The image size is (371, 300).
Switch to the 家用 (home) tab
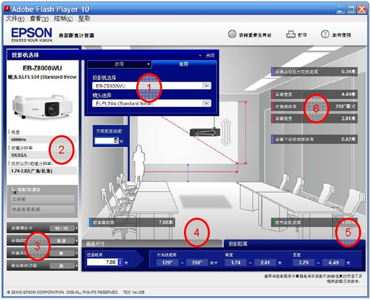point(119,64)
